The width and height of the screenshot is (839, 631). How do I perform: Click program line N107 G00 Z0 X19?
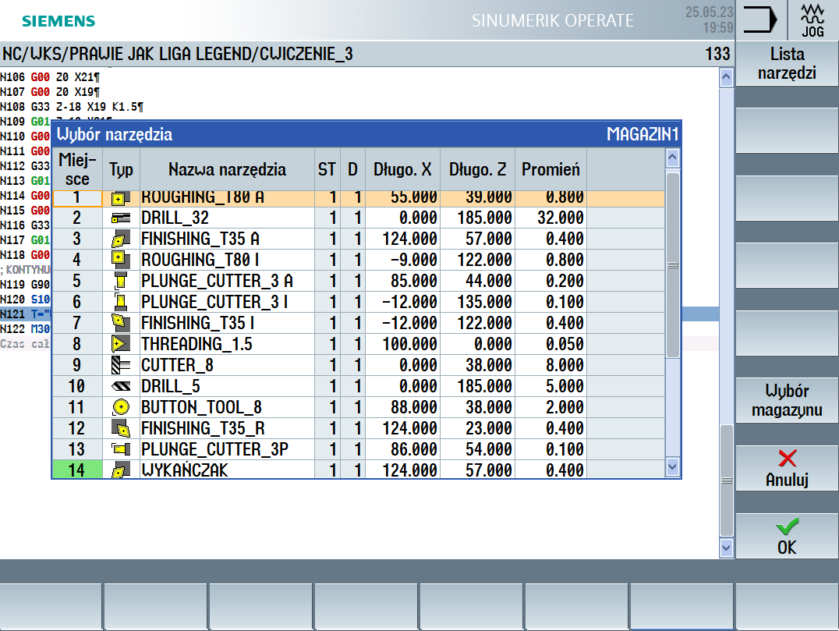click(x=50, y=92)
